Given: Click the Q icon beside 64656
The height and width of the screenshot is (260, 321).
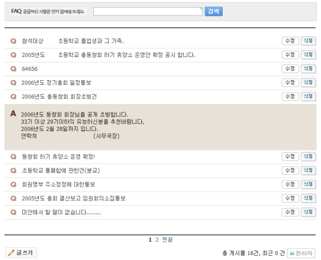Looking at the screenshot, I should click(x=13, y=69).
